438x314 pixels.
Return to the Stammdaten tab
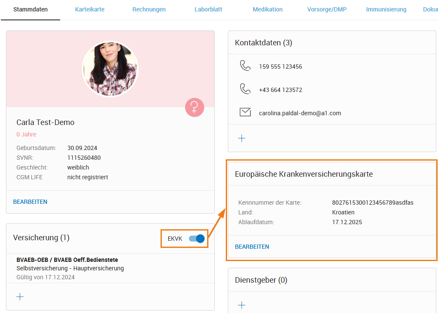click(x=30, y=9)
